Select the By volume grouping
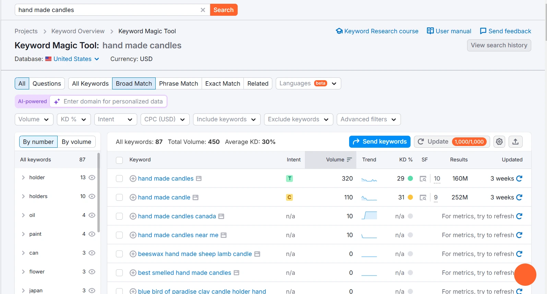 click(x=76, y=142)
